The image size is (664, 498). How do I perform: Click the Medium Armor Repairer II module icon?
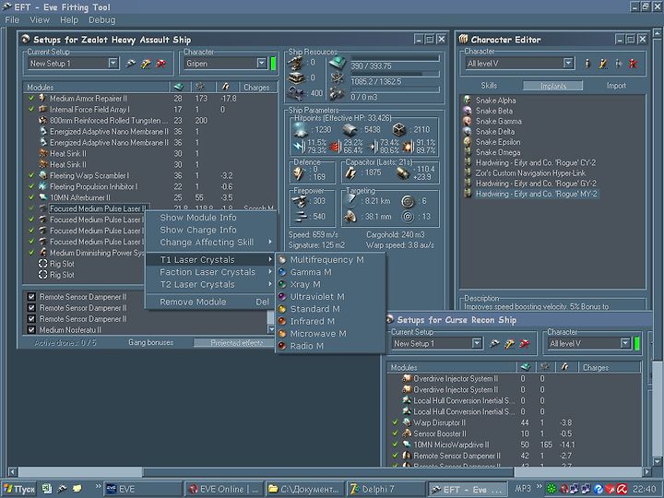point(42,99)
